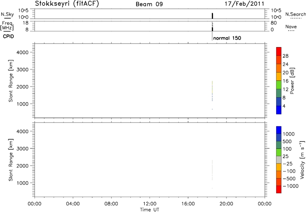
Task: Click the red Velocity swatch near -1000
Action: click(279, 189)
